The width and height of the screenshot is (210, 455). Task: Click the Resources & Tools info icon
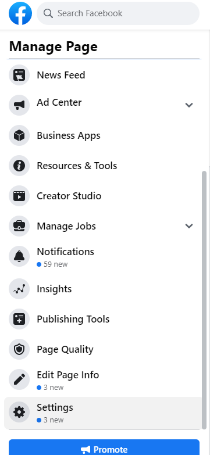(19, 166)
